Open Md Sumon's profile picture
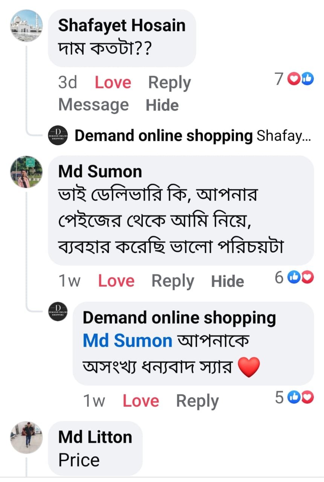Screen dimensions: 324x482 [x=26, y=172]
